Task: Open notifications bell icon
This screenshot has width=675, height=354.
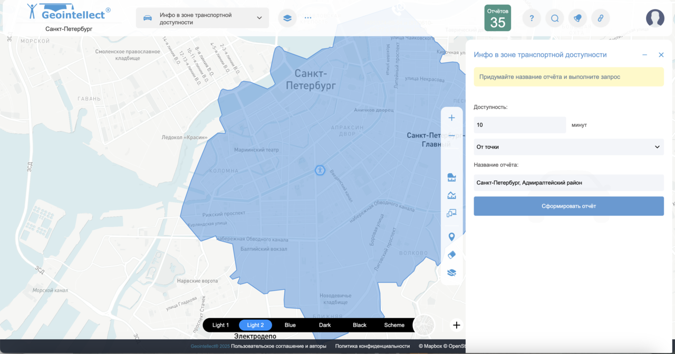Action: (577, 18)
